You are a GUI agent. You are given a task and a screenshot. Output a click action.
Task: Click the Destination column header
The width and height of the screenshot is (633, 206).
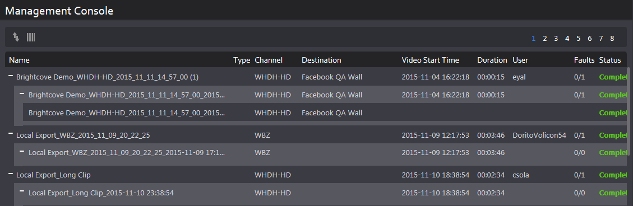[x=321, y=60]
